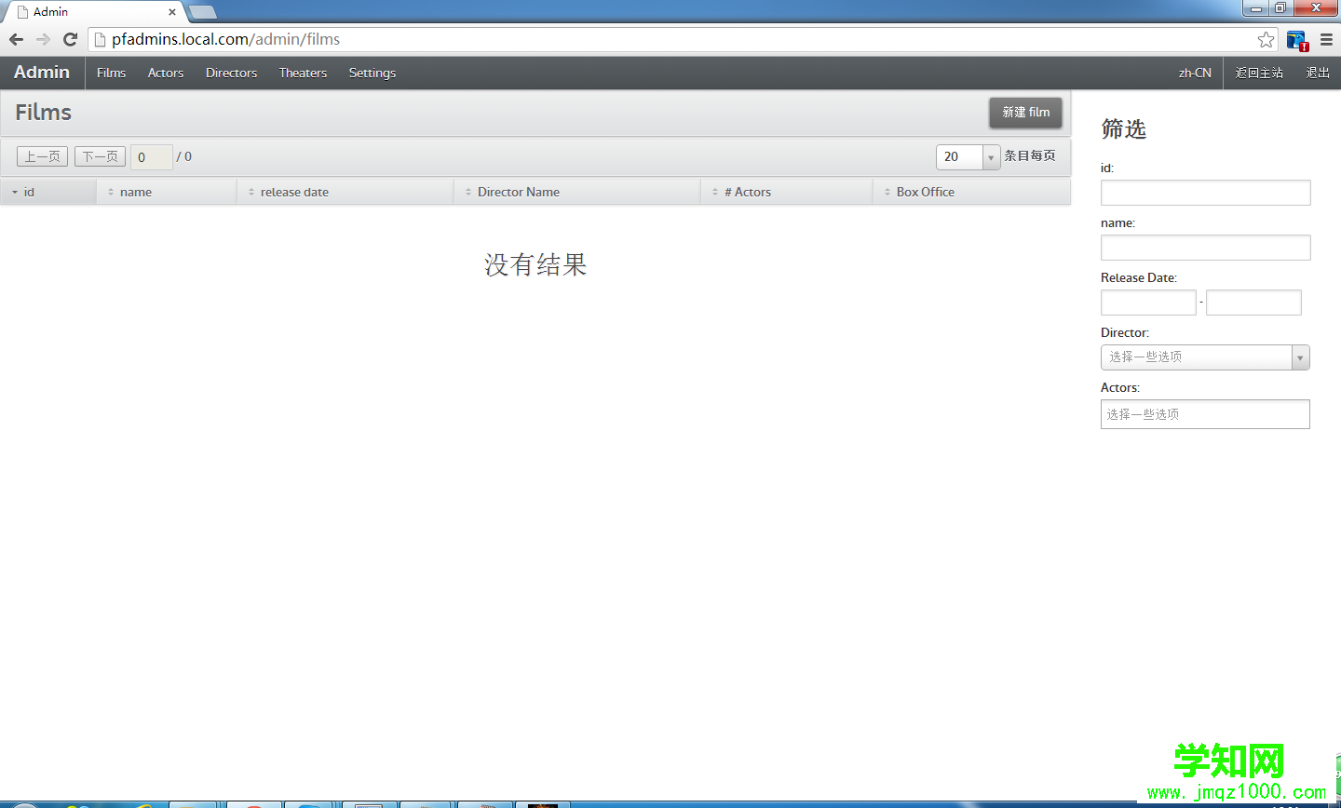The image size is (1341, 808).
Task: Click the 下一页 next page button
Action: 100,156
